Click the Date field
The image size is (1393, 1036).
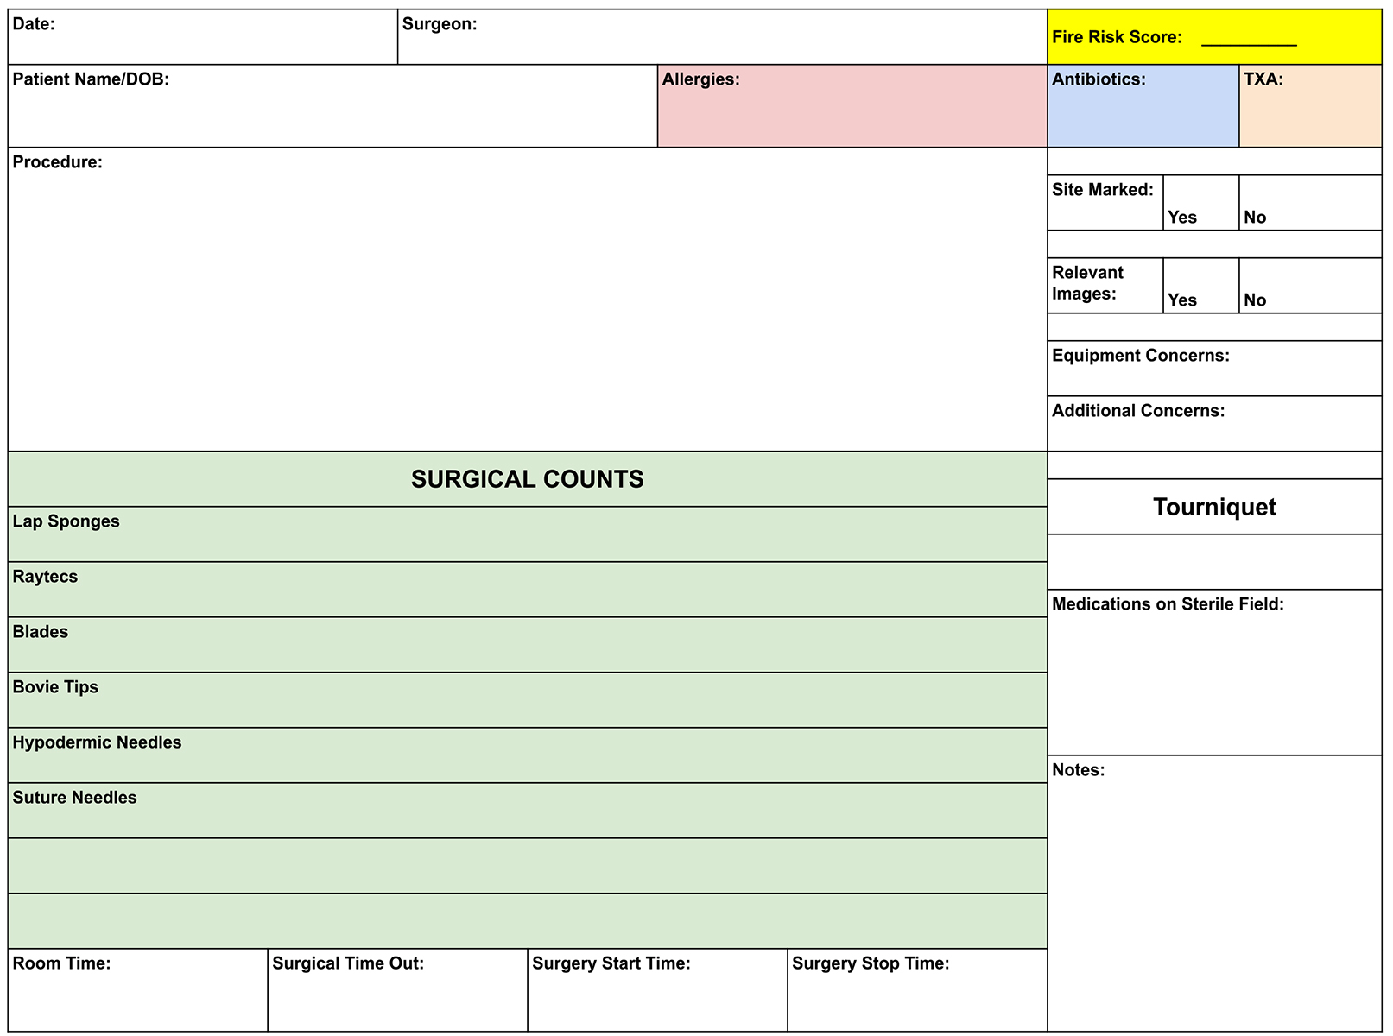tap(203, 37)
